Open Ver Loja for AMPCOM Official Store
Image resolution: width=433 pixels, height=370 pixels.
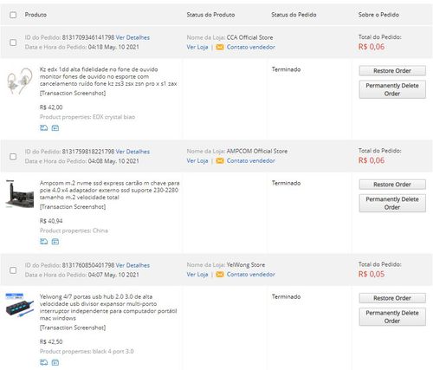click(x=197, y=161)
